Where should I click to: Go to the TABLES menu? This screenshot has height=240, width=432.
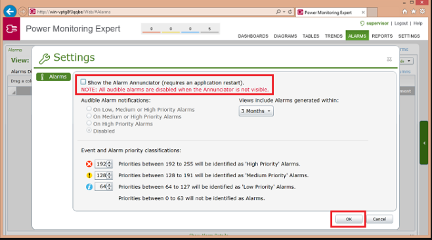tap(311, 36)
